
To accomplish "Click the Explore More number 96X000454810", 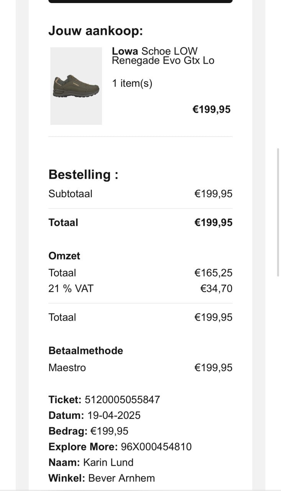I will 156,447.
